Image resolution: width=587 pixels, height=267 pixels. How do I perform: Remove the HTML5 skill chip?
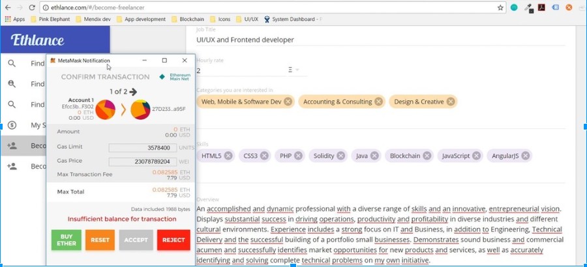click(228, 156)
